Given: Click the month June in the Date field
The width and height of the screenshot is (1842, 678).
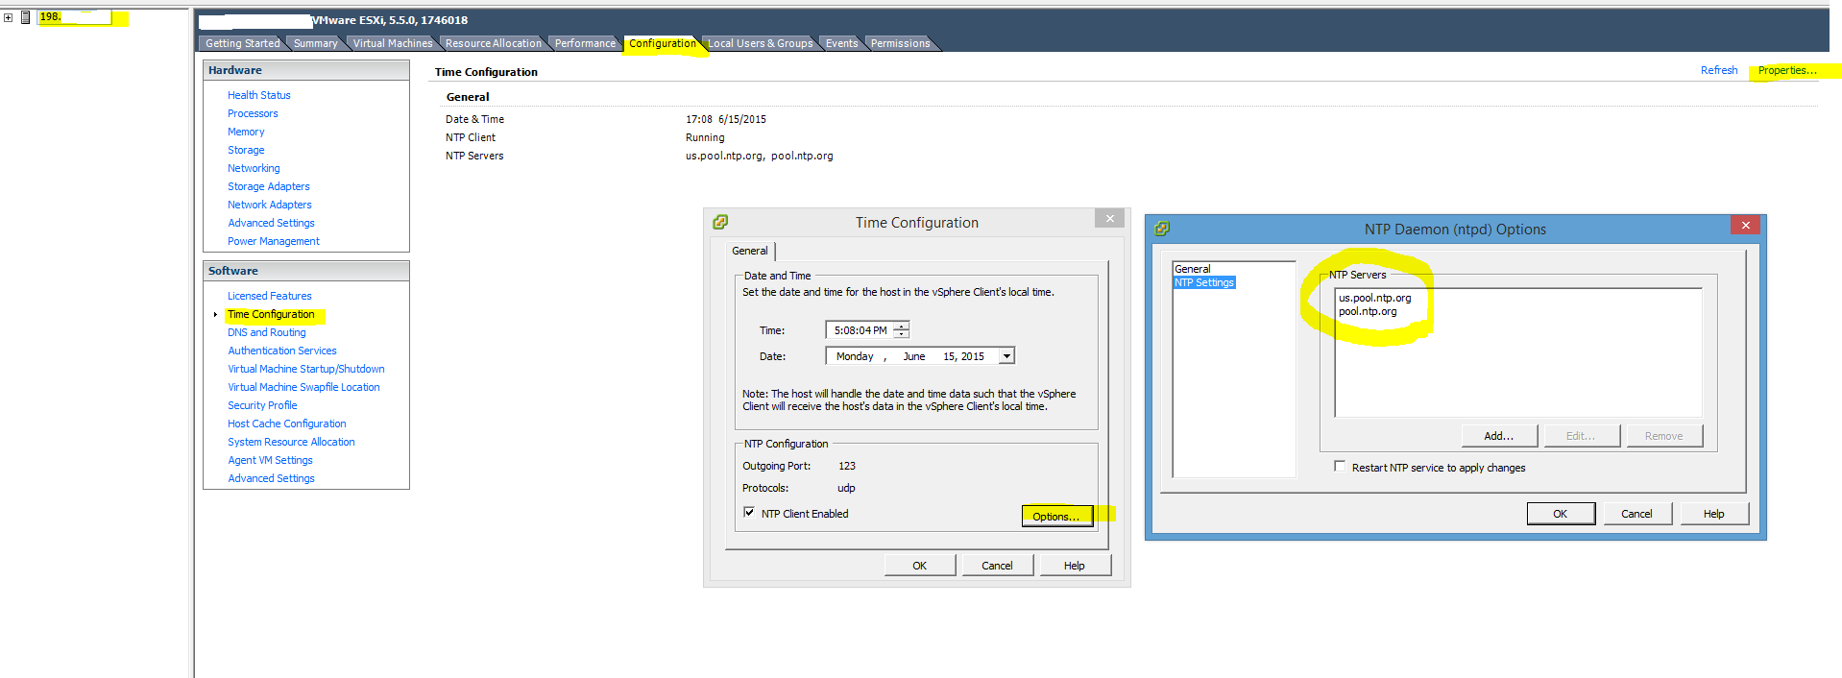Looking at the screenshot, I should click(913, 356).
